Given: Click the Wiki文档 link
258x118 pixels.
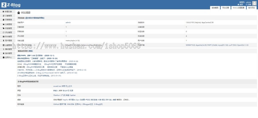Looking at the screenshot, I should [x=71, y=104].
